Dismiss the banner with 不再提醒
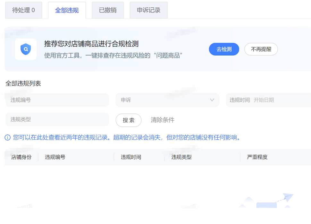The height and width of the screenshot is (224, 311). click(261, 49)
